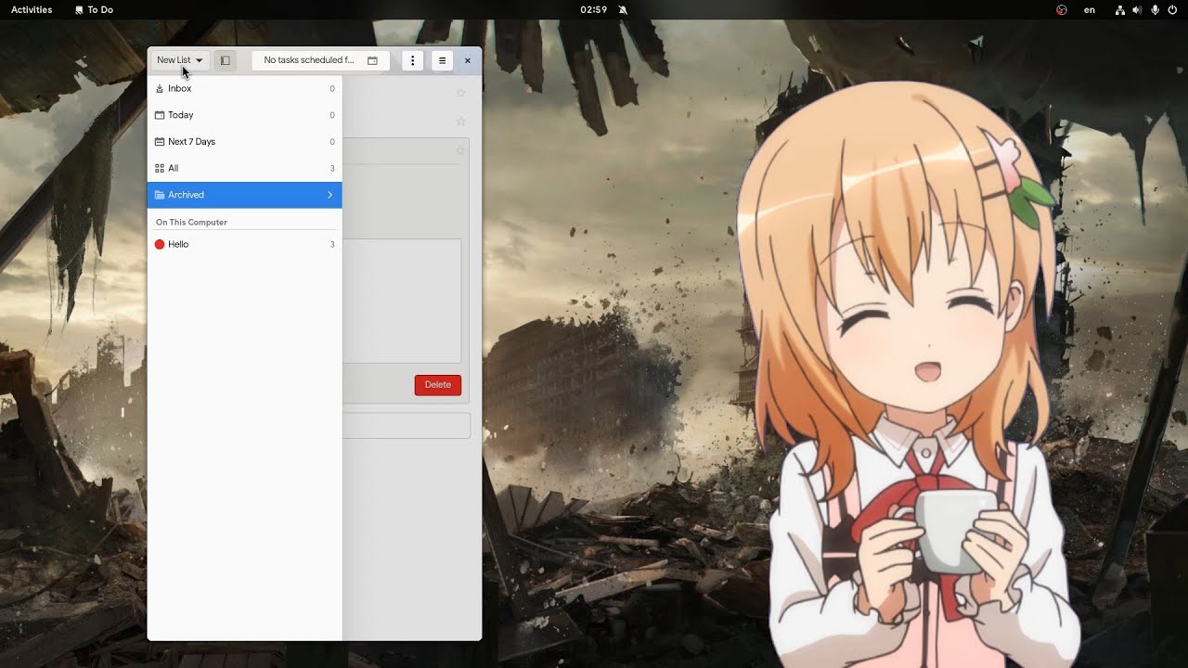The width and height of the screenshot is (1188, 668).
Task: Click the Archived folder icon
Action: [160, 195]
